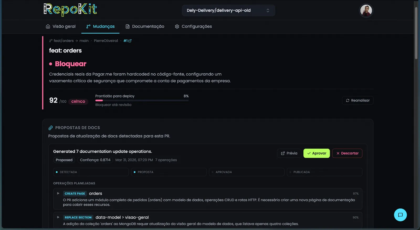
Task: Click the CREATE PAGE tag
Action: (75, 194)
